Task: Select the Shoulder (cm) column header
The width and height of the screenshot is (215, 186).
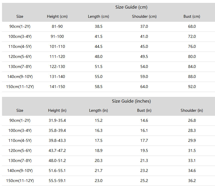Action: (x=144, y=16)
